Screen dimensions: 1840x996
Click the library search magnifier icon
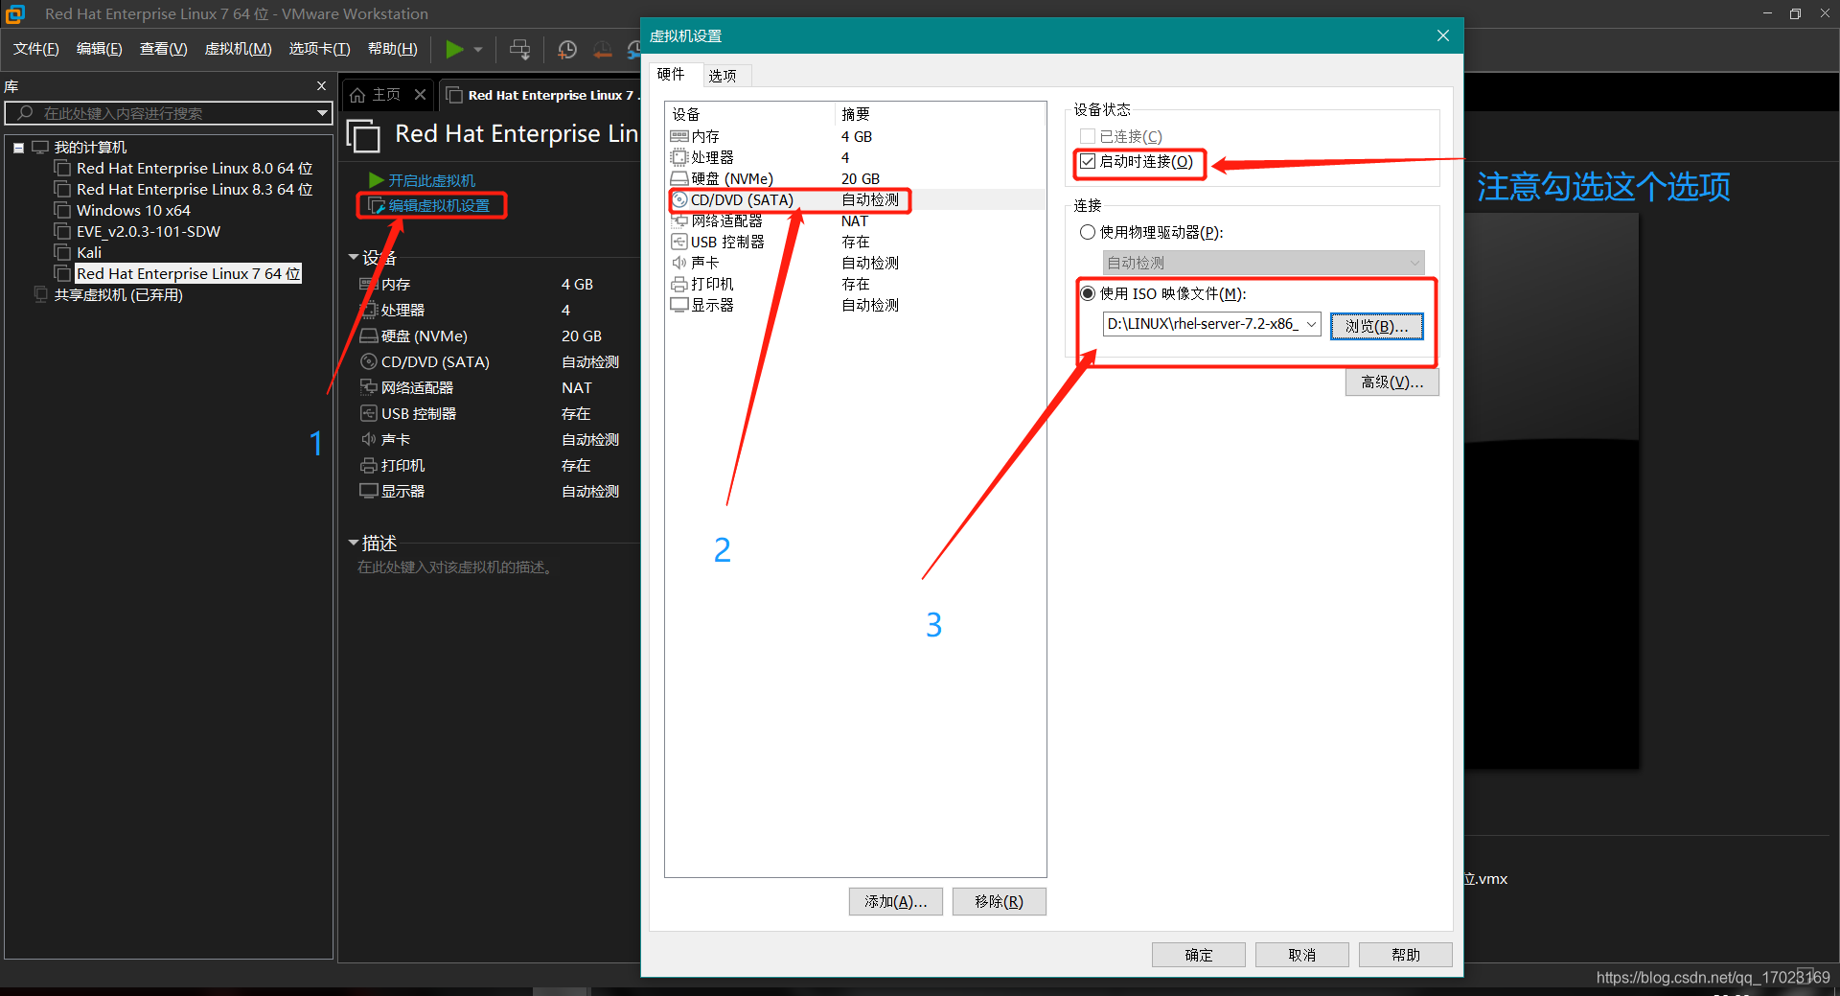tap(25, 113)
